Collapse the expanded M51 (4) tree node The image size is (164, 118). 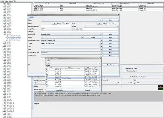tap(3, 34)
